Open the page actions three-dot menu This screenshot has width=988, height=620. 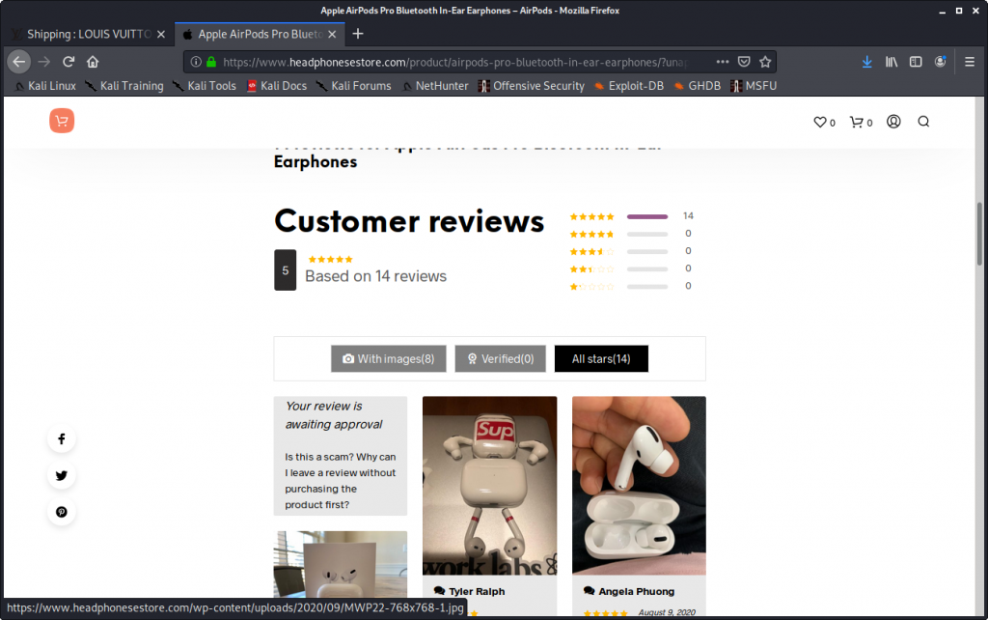tap(722, 62)
